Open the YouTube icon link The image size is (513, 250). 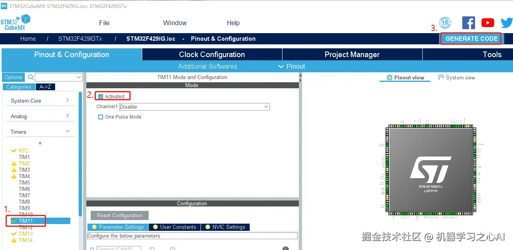click(488, 23)
